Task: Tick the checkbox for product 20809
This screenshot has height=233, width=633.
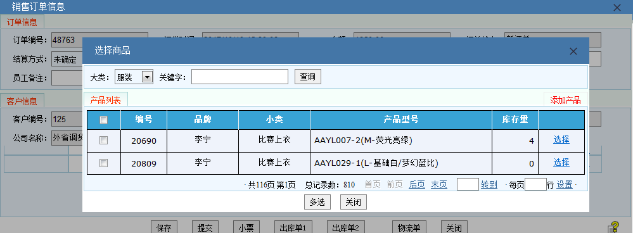Action: pyautogui.click(x=104, y=163)
